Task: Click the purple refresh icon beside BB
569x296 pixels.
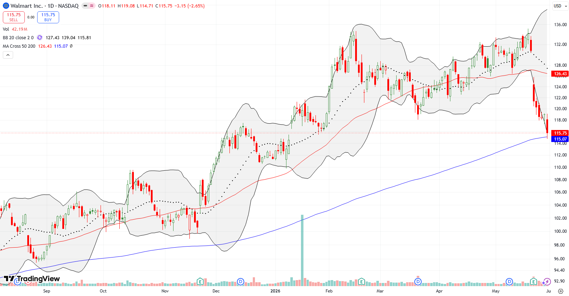Action: (40, 38)
